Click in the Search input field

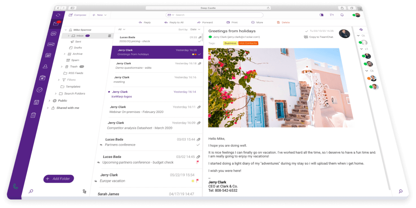219,15
